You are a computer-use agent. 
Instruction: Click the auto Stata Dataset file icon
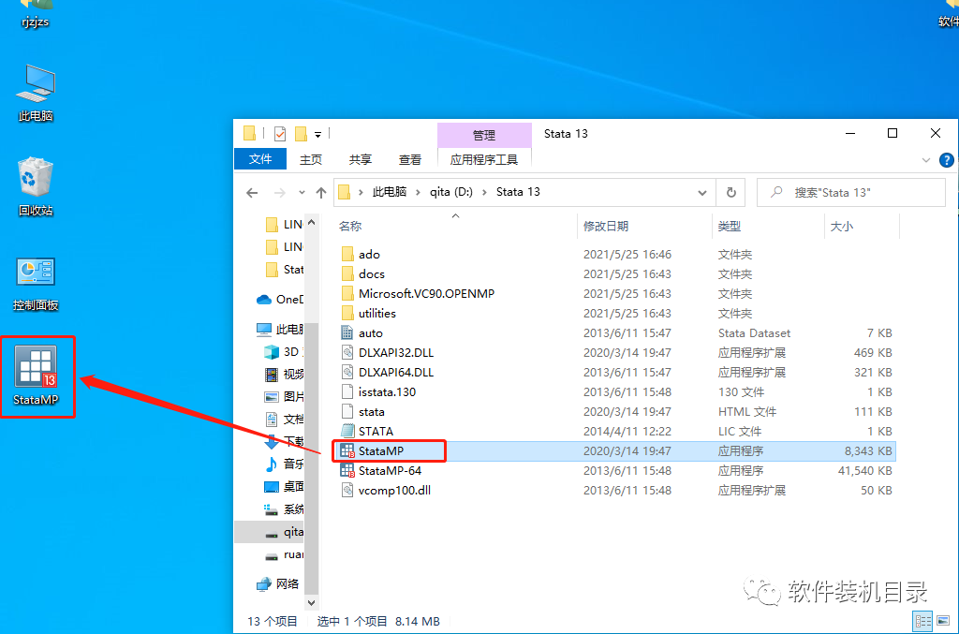[347, 333]
